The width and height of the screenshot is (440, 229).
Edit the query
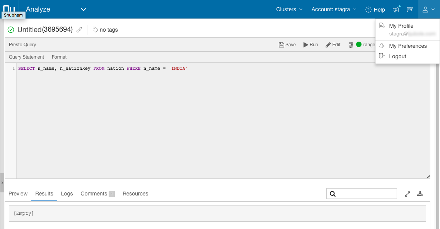(x=333, y=44)
